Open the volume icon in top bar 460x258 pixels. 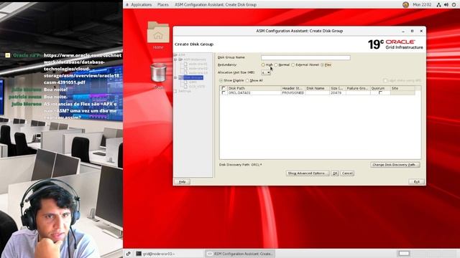[x=446, y=5]
